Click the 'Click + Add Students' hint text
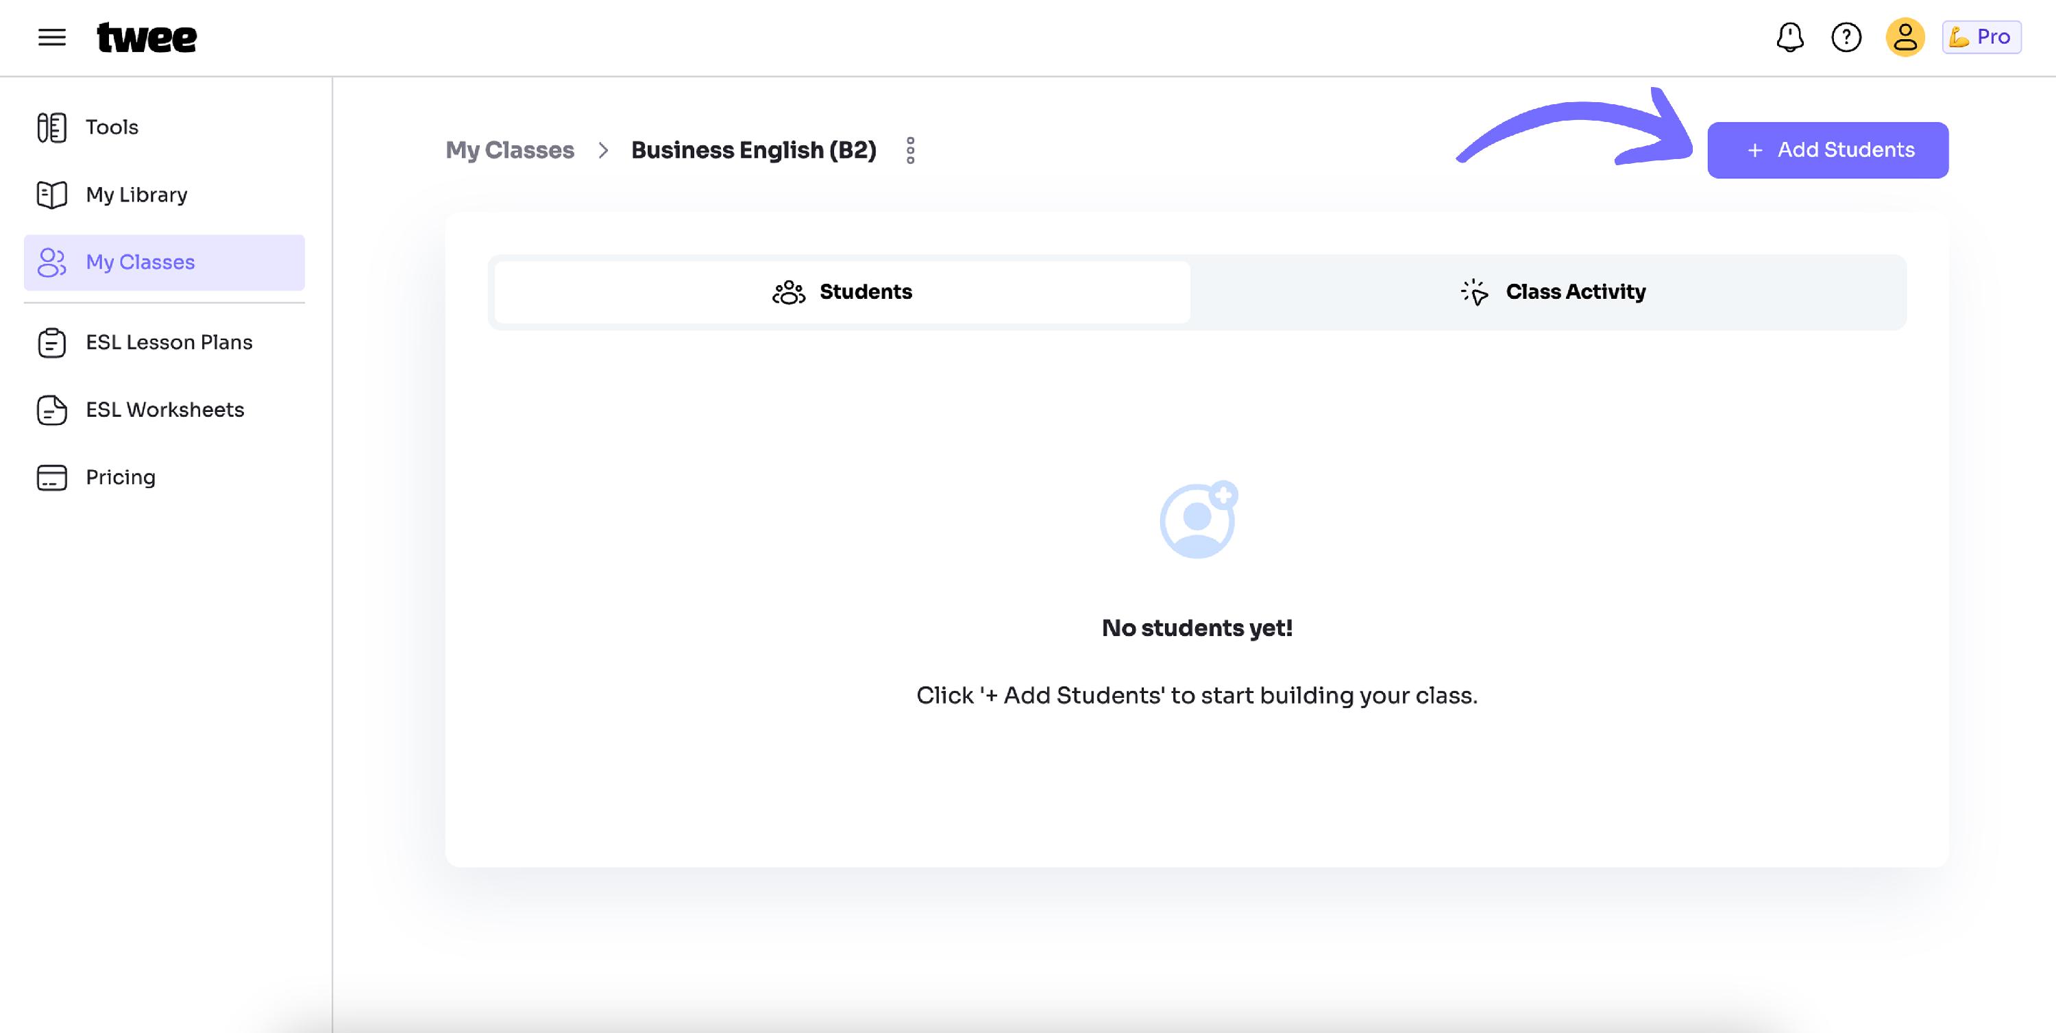The image size is (2056, 1033). pyautogui.click(x=1197, y=696)
